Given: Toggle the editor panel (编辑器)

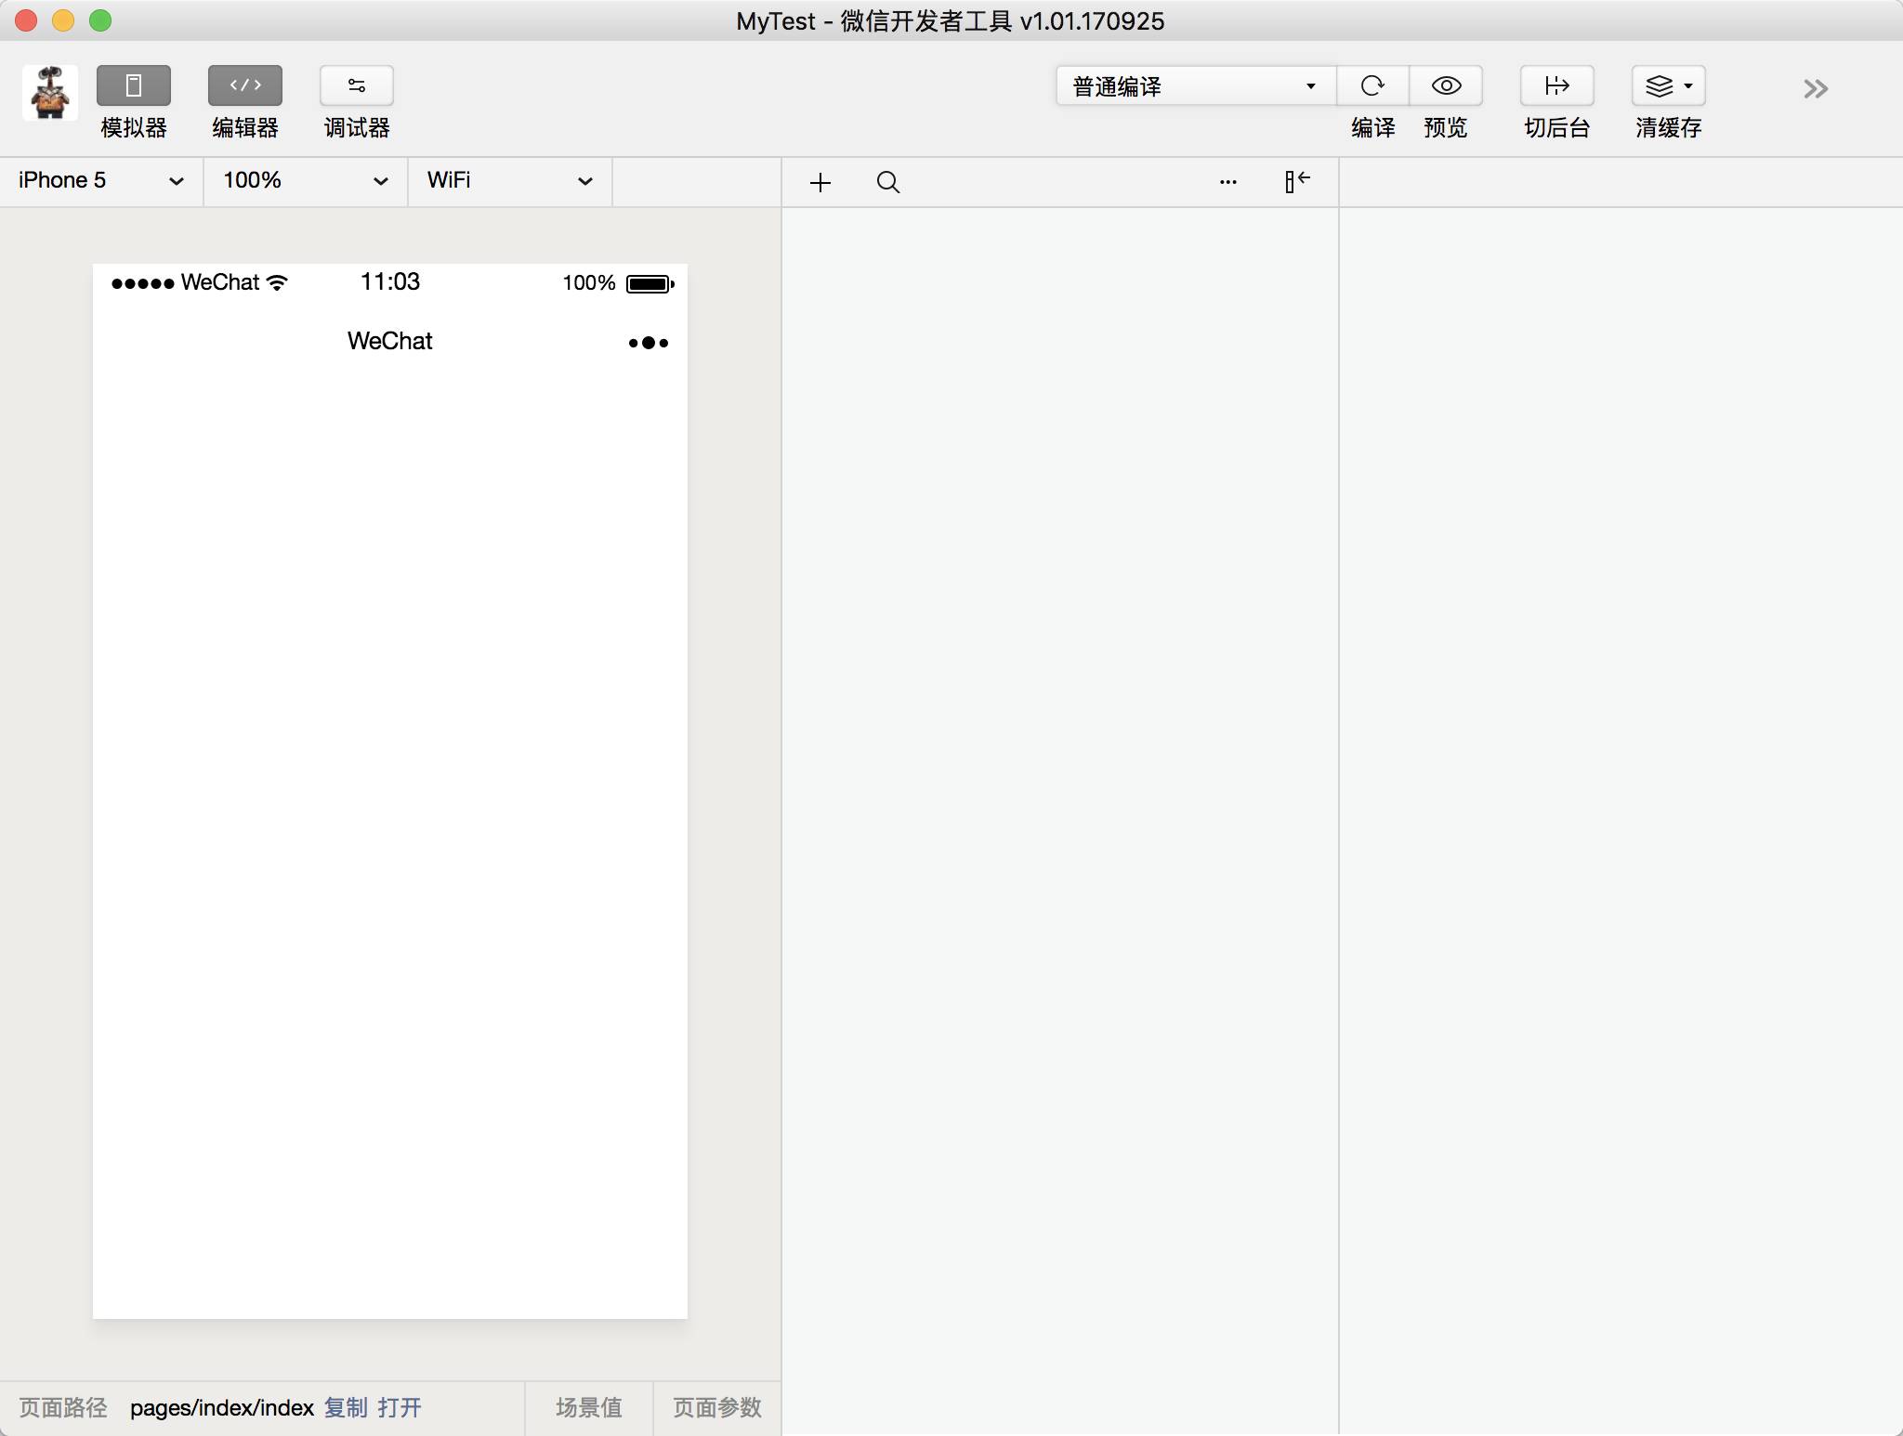Looking at the screenshot, I should (x=245, y=86).
